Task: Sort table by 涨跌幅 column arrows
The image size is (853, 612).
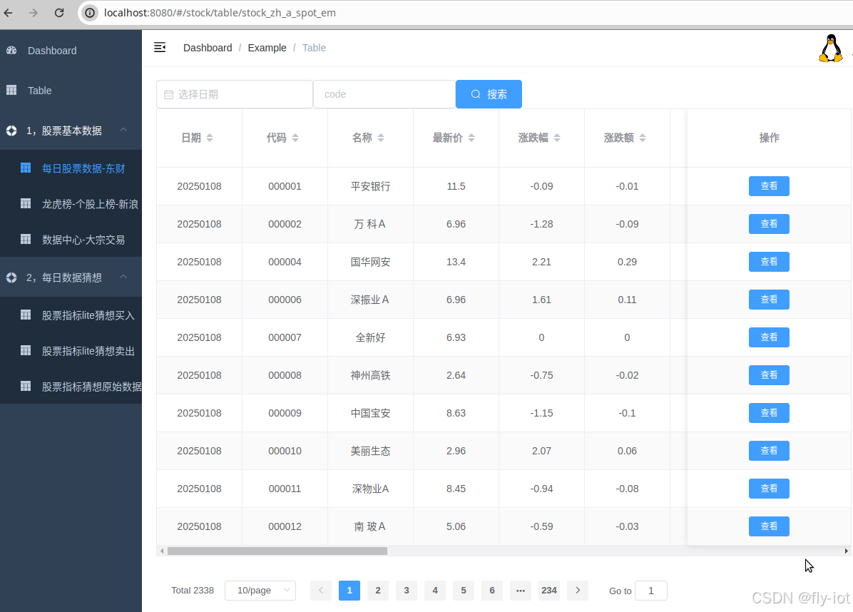Action: pyautogui.click(x=557, y=138)
